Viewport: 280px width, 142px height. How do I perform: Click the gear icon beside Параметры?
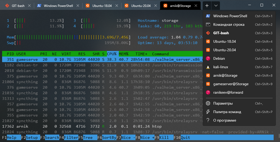click(x=208, y=103)
